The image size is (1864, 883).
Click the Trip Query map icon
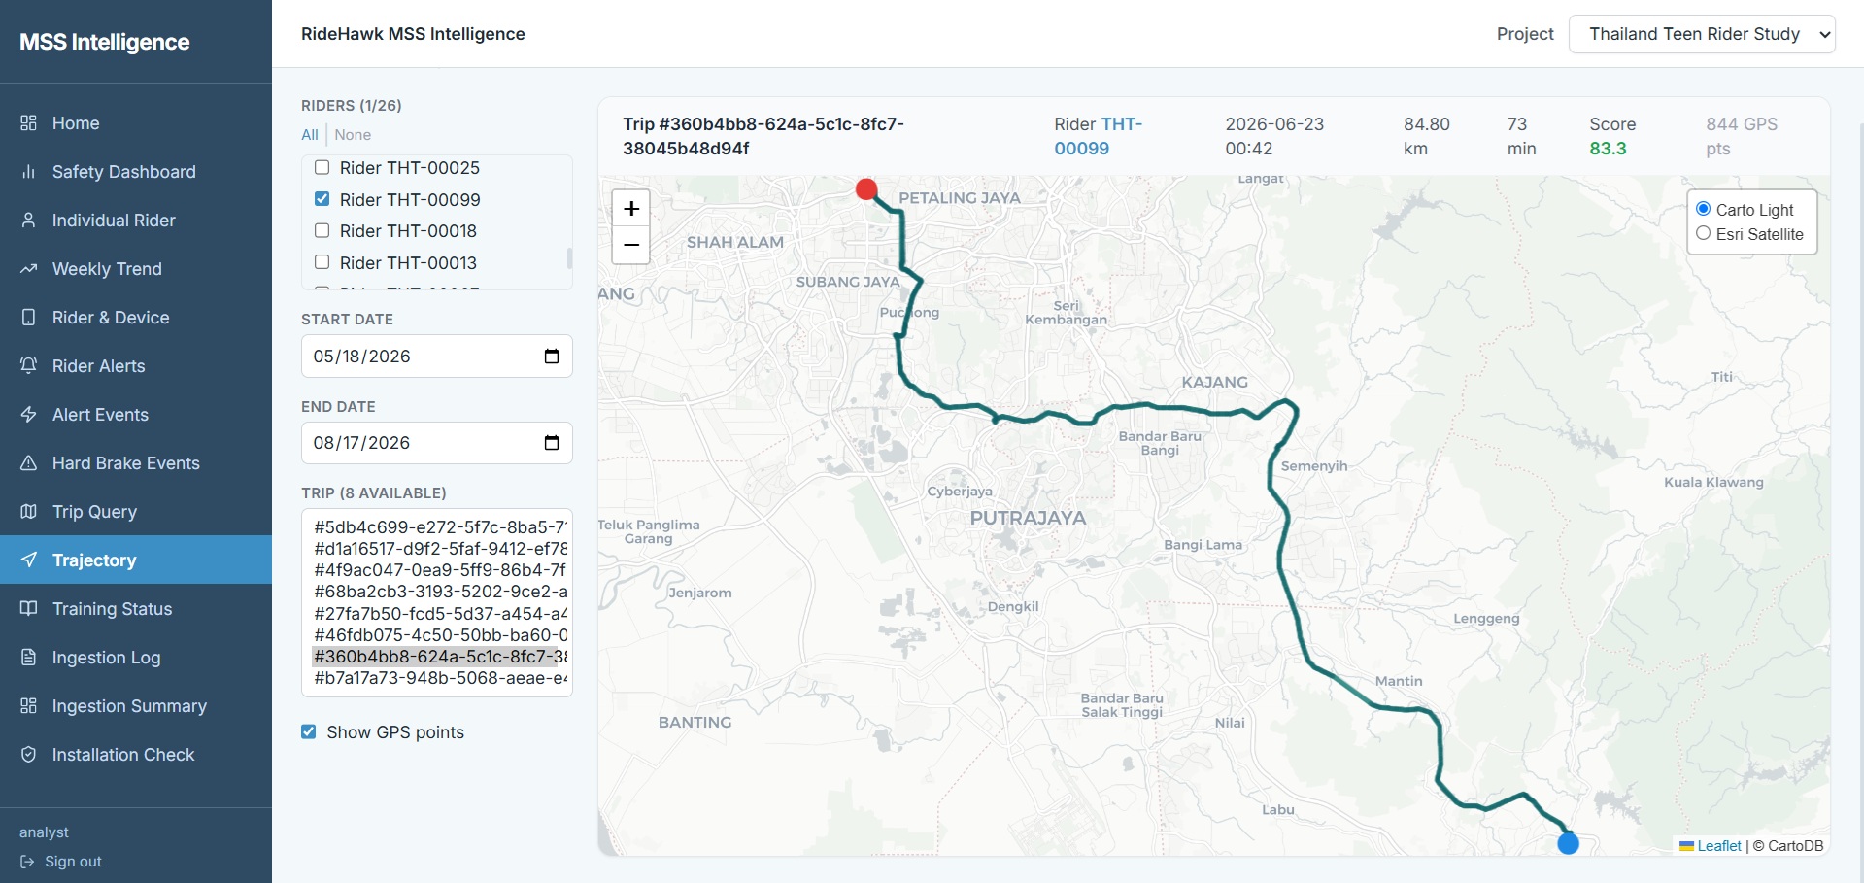tap(28, 512)
